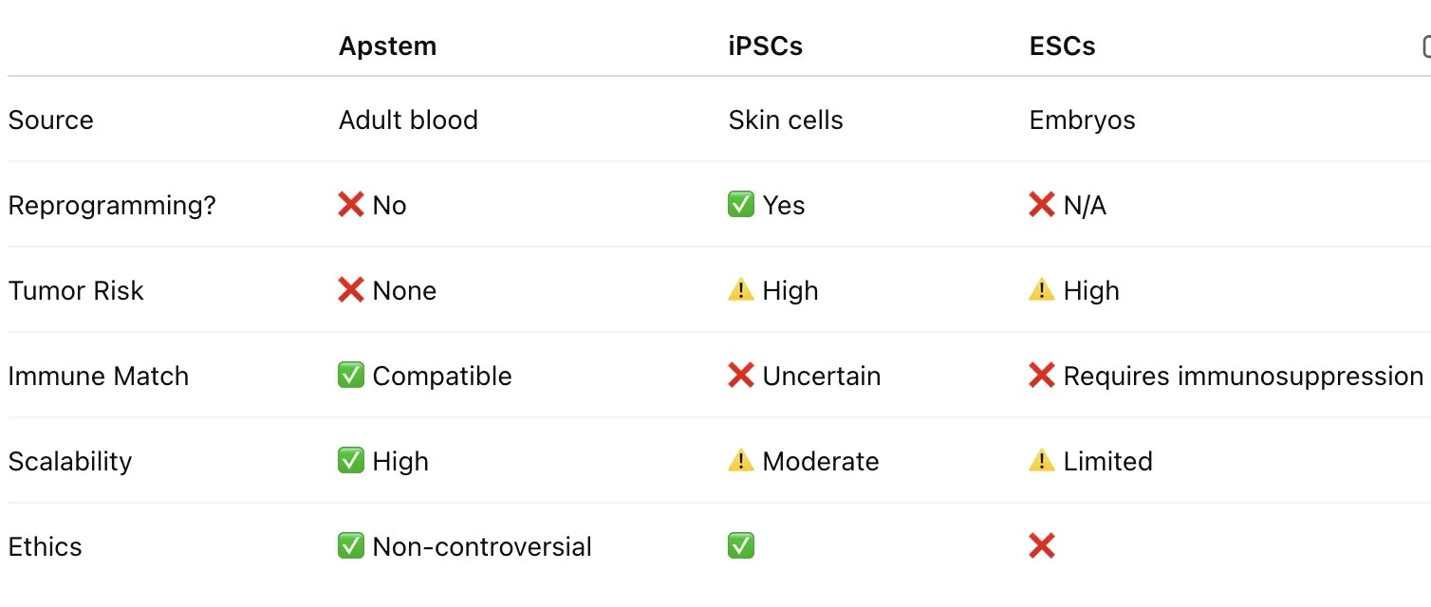Image resolution: width=1431 pixels, height=607 pixels.
Task: Select the "ESCs" column header
Action: pos(1062,46)
